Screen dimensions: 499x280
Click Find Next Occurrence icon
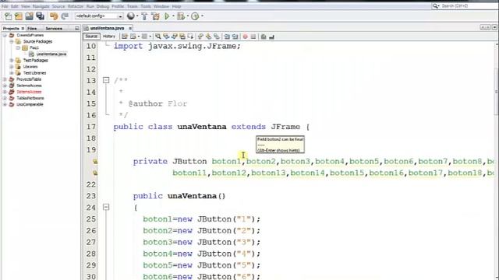(175, 37)
